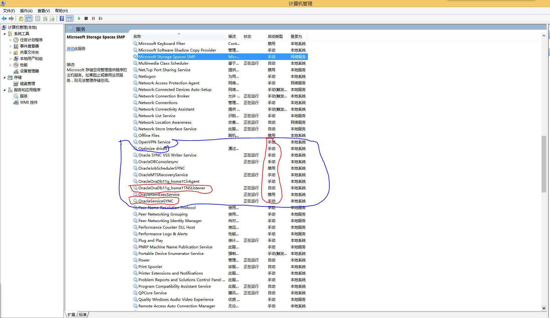Open the 文件(F) menu

tap(9, 11)
